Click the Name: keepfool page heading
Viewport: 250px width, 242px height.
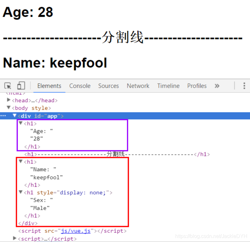[55, 63]
